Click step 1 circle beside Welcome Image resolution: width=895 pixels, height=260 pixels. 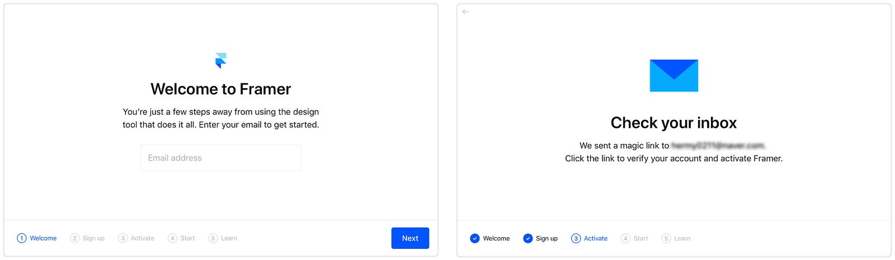click(22, 238)
